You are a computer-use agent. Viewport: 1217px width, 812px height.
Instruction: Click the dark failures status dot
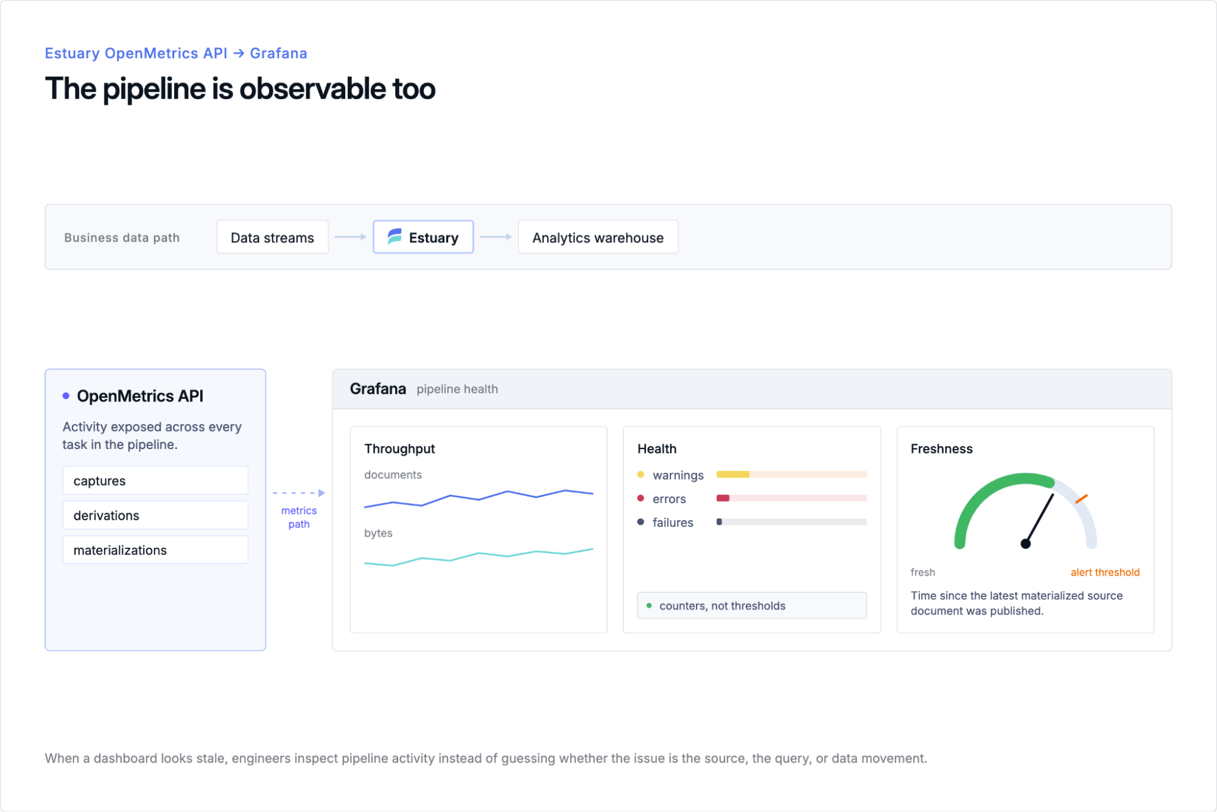pos(640,522)
